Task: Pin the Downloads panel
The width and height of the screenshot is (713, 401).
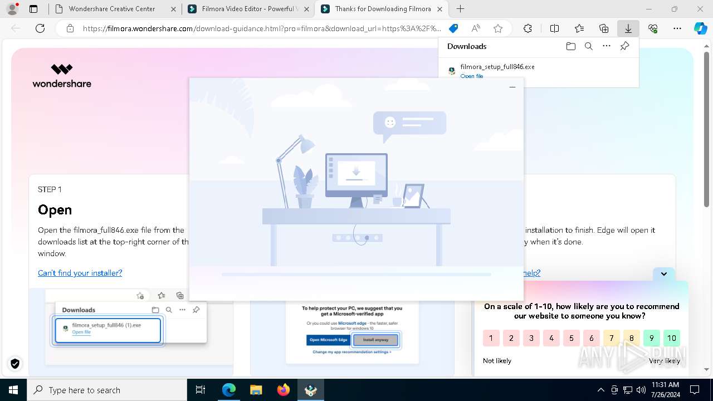Action: pos(624,46)
